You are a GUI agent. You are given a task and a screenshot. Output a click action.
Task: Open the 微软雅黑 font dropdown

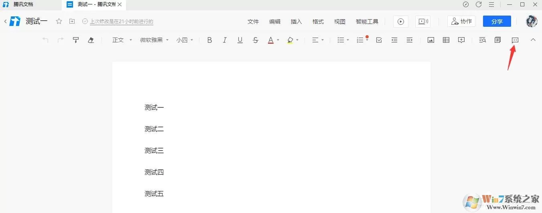point(154,40)
